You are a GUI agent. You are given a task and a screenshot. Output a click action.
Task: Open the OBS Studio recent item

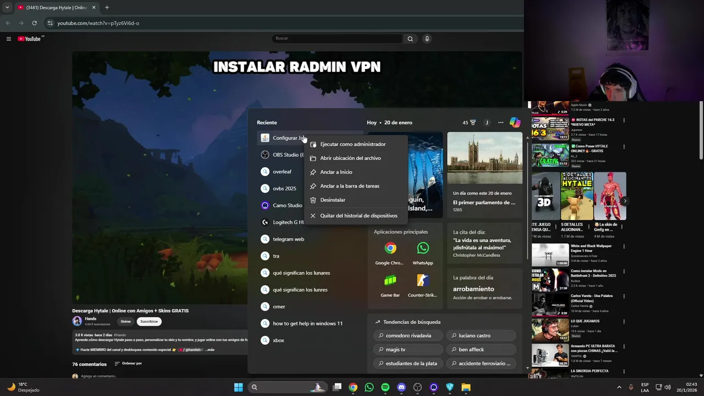[282, 155]
